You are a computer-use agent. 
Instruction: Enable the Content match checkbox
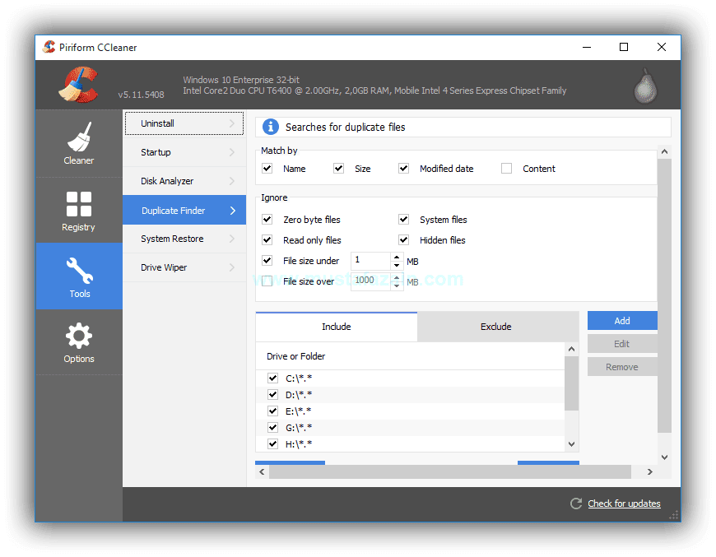(x=506, y=169)
